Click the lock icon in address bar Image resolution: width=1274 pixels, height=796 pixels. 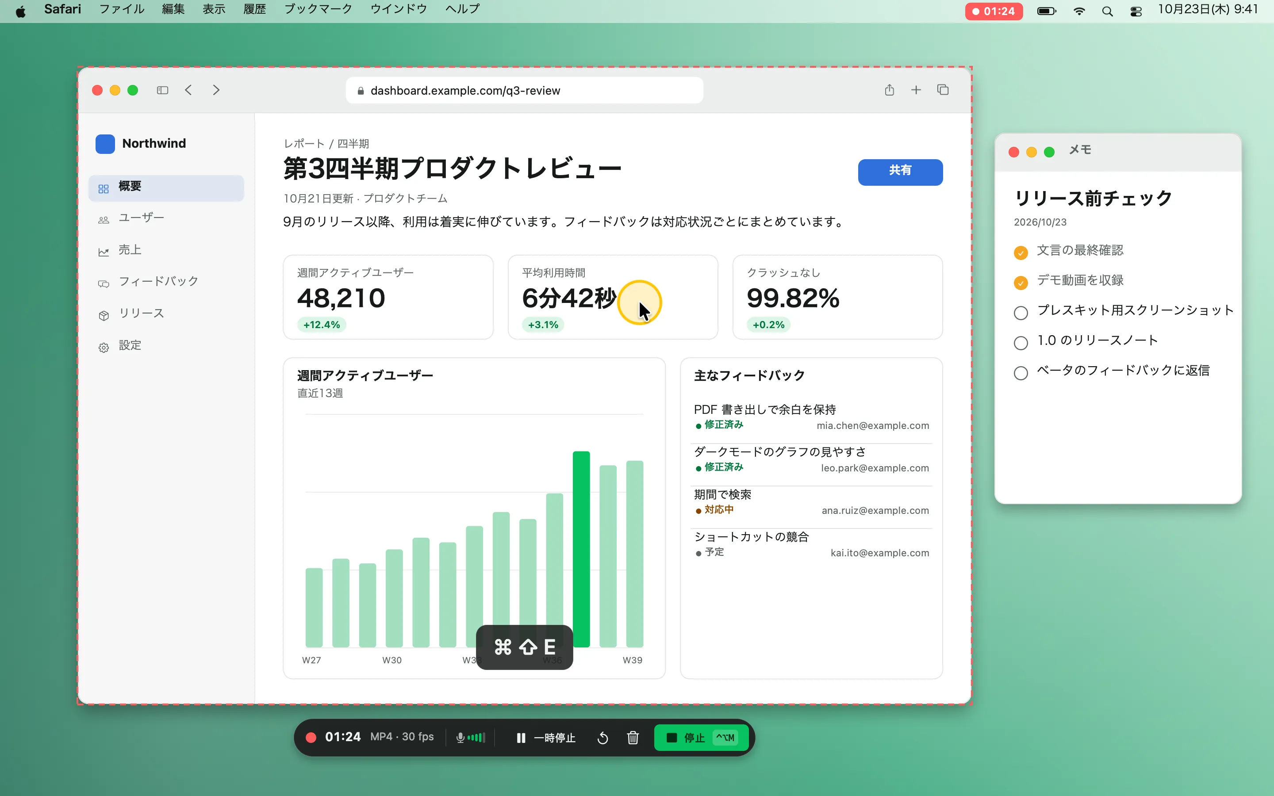361,91
